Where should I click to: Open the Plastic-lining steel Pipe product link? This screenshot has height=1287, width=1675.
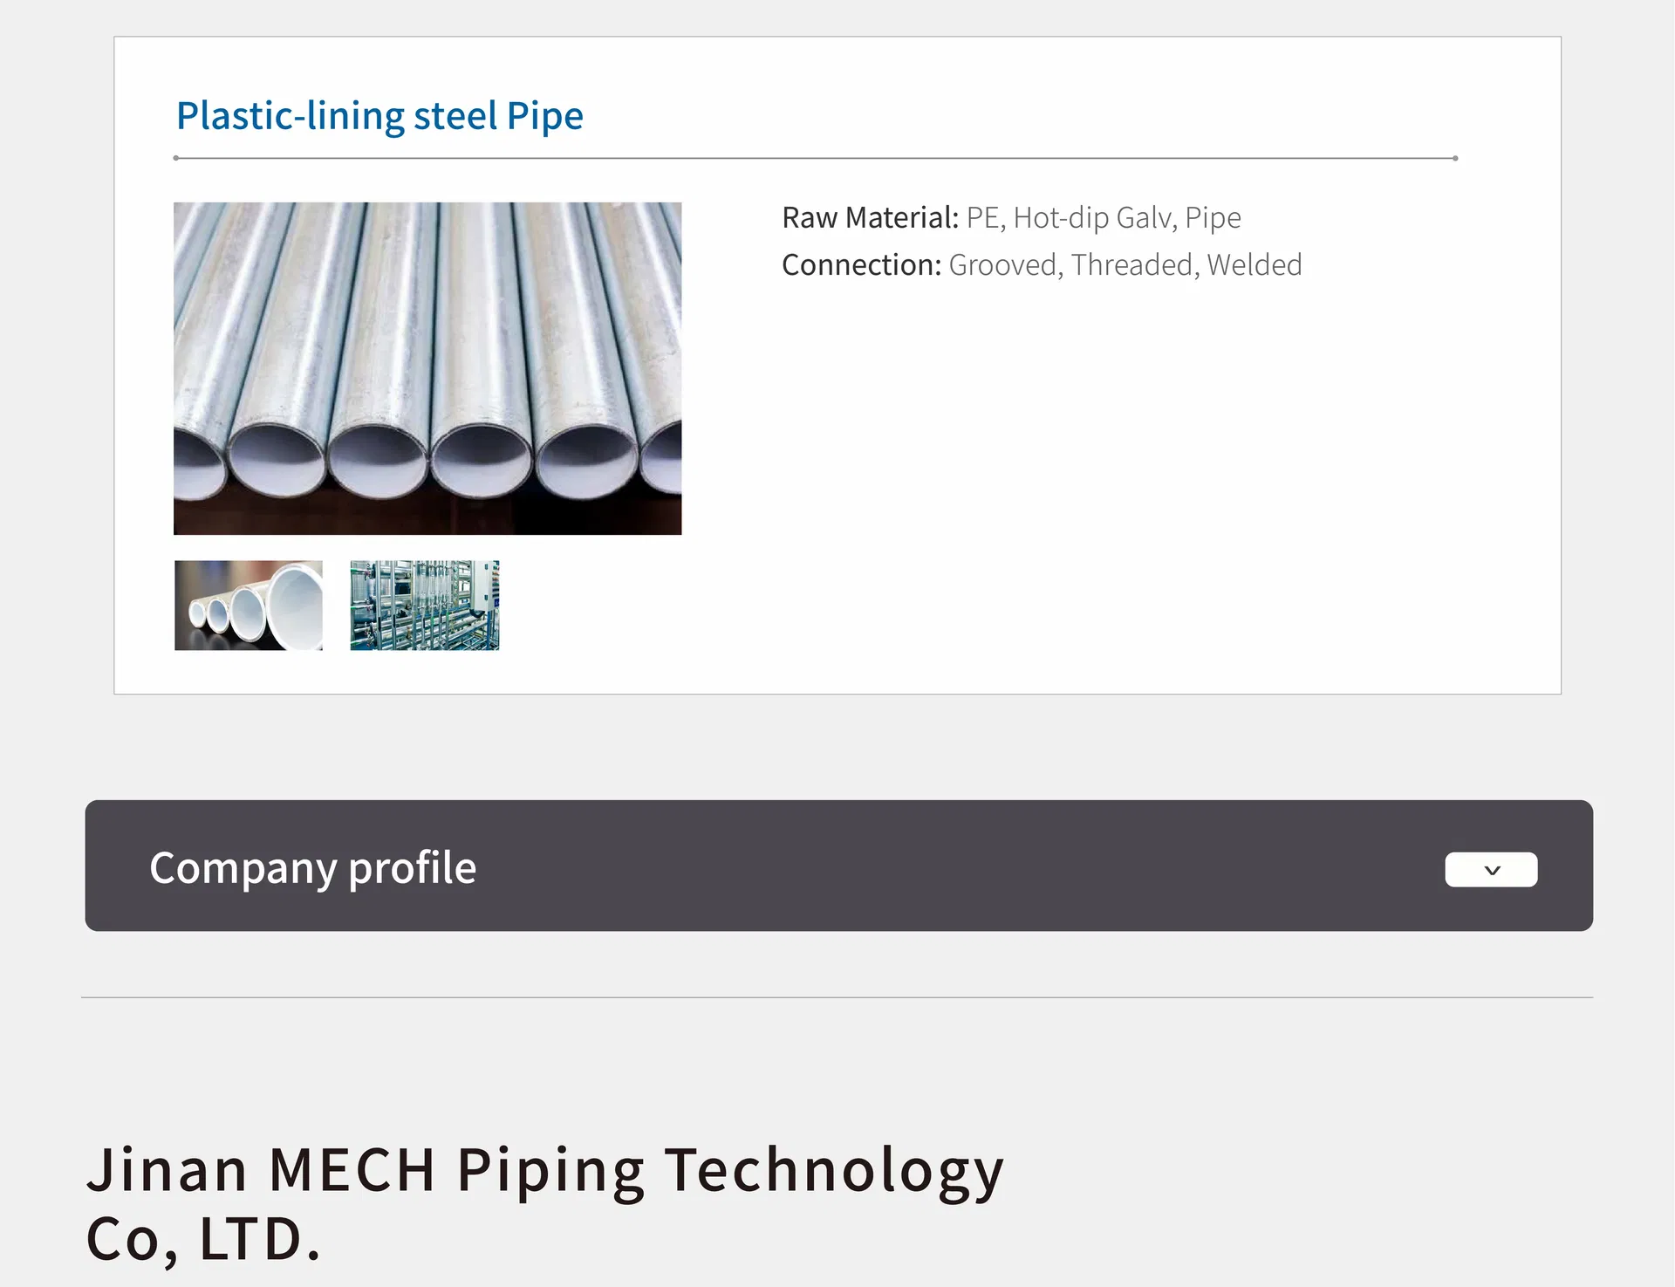pos(379,114)
